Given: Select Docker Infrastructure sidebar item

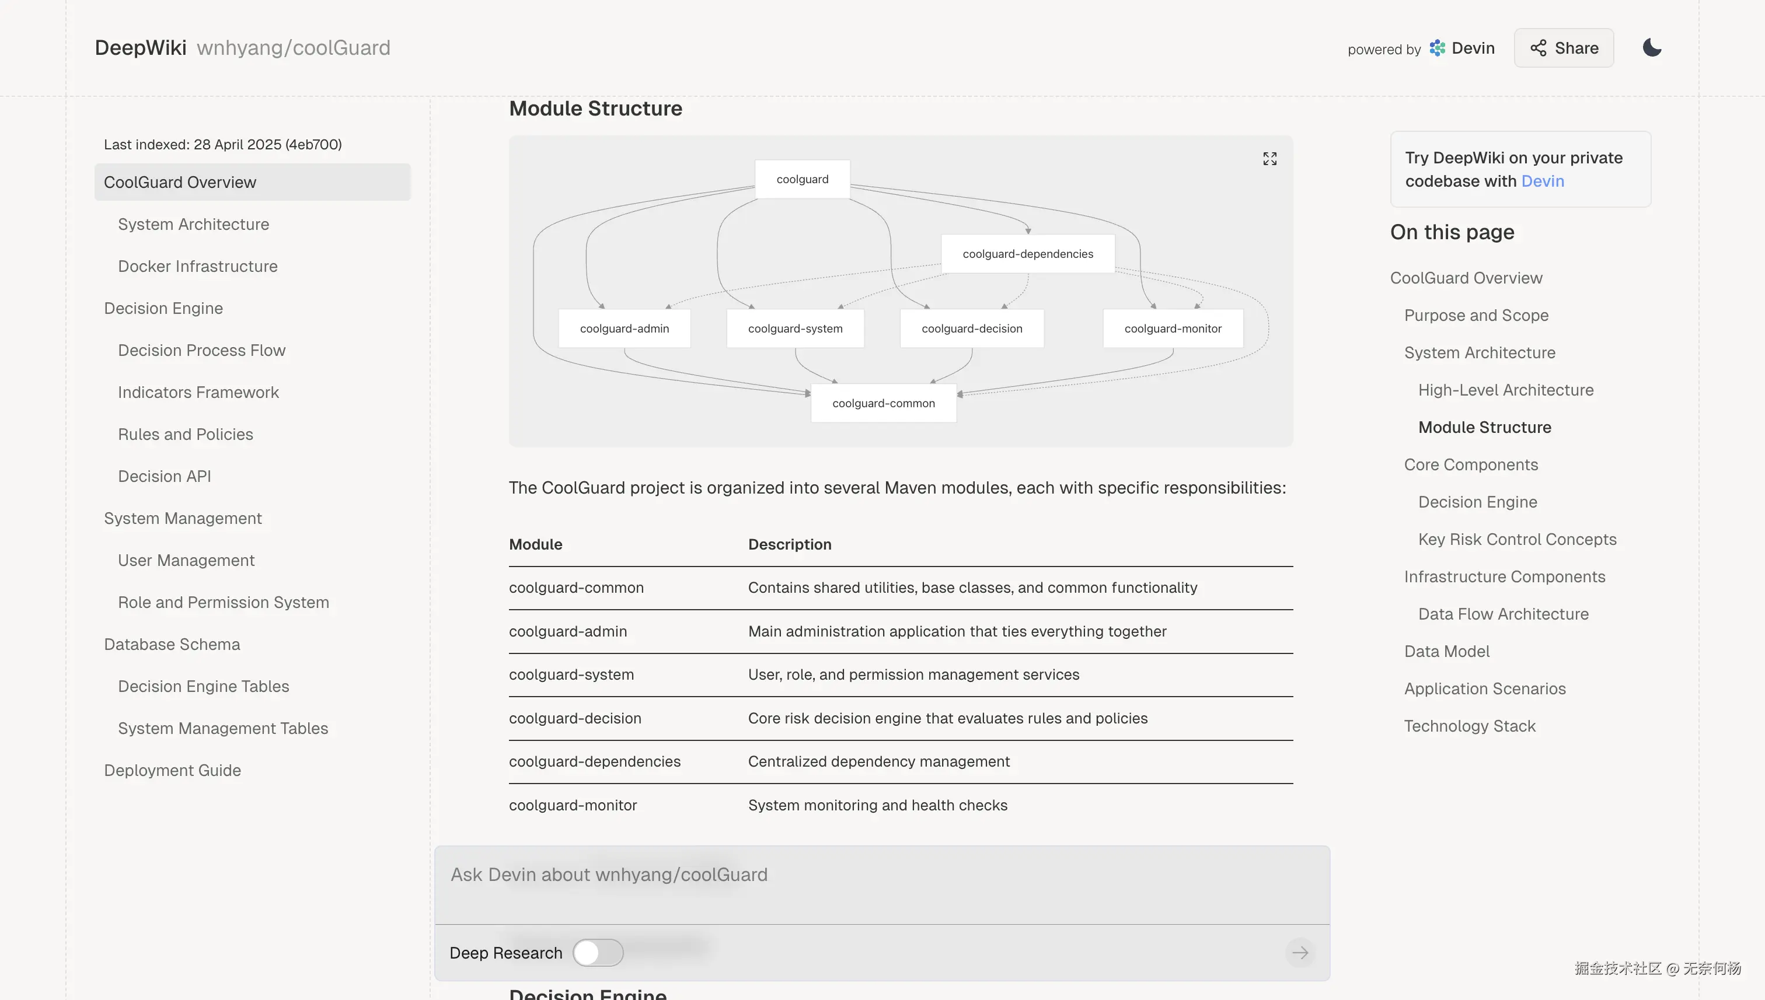Looking at the screenshot, I should (x=197, y=267).
